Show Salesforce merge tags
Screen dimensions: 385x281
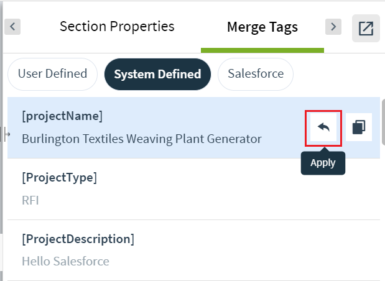click(x=256, y=74)
